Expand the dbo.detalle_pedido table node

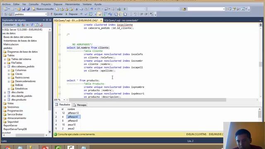click(5, 96)
